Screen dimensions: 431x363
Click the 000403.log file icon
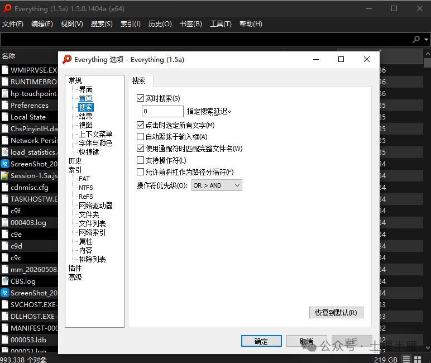click(5, 222)
